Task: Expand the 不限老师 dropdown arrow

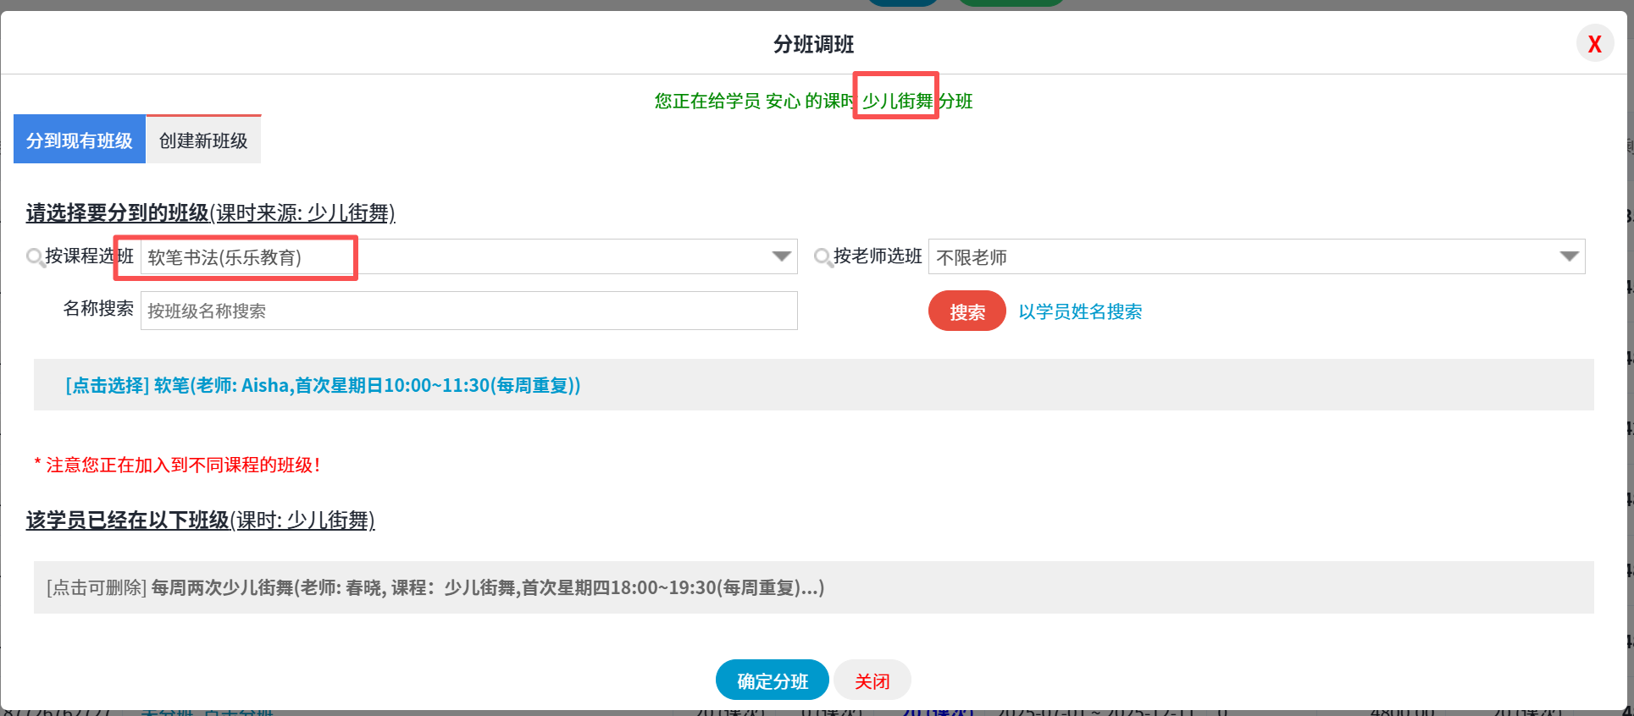Action: 1569,256
